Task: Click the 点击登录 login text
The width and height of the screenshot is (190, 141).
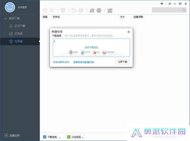Action: (x=22, y=7)
